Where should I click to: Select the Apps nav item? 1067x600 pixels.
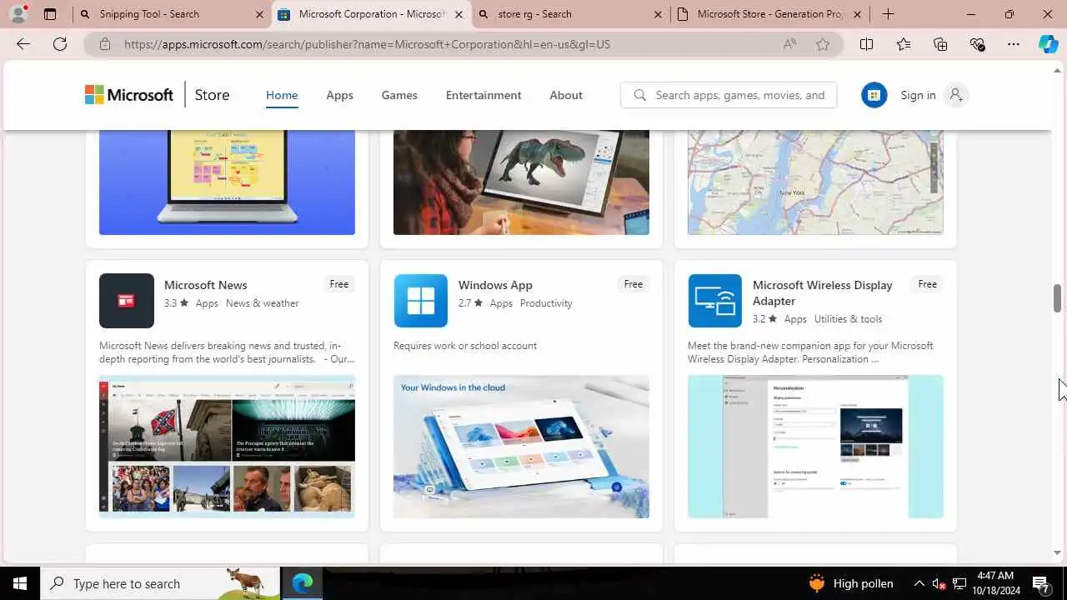point(339,95)
